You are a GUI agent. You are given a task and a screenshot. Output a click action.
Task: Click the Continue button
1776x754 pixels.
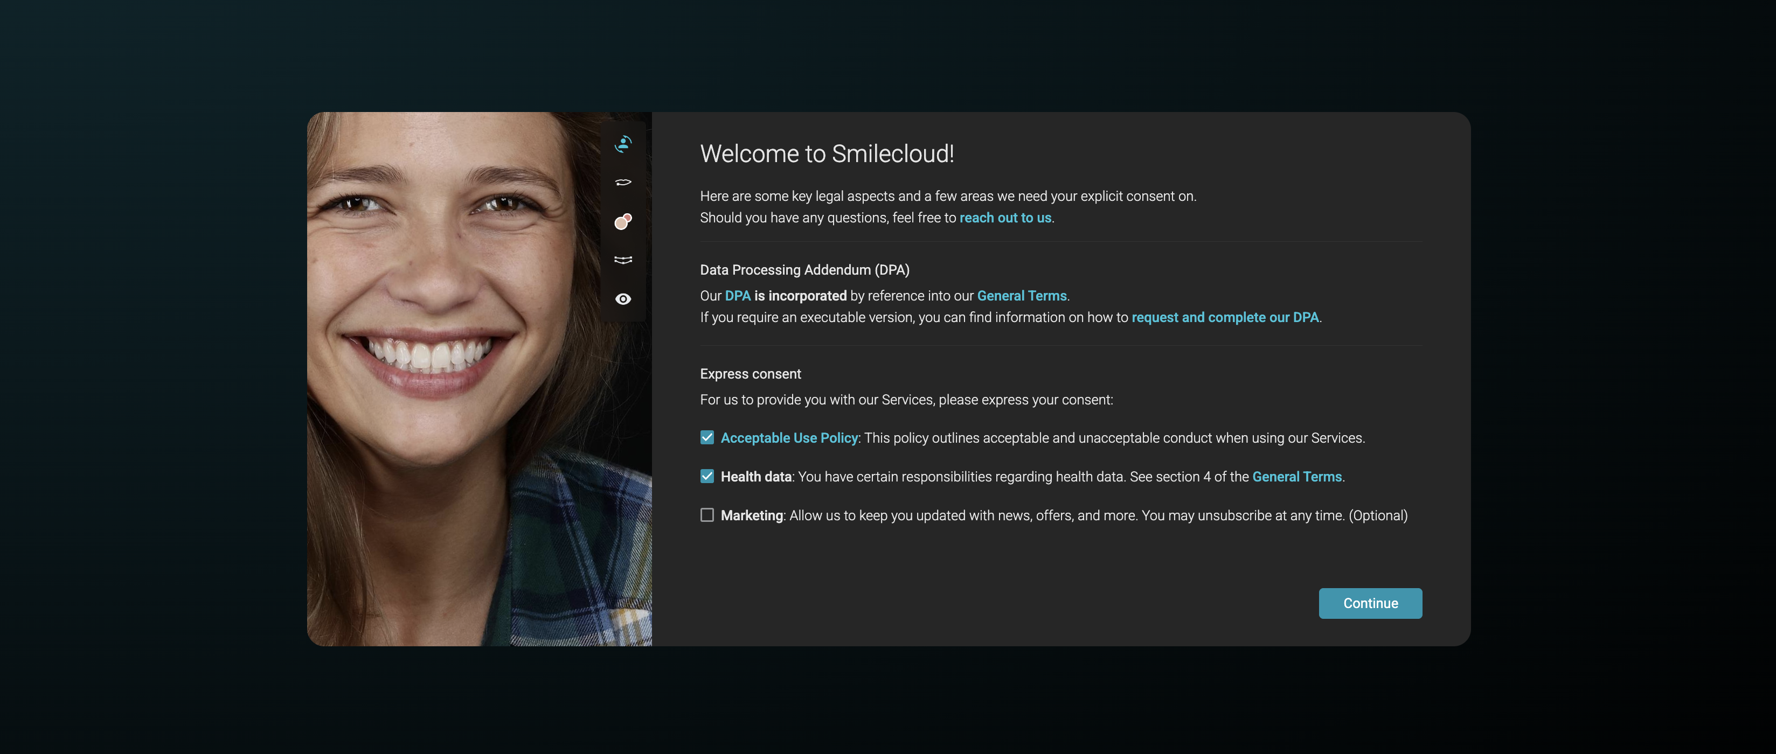tap(1370, 603)
